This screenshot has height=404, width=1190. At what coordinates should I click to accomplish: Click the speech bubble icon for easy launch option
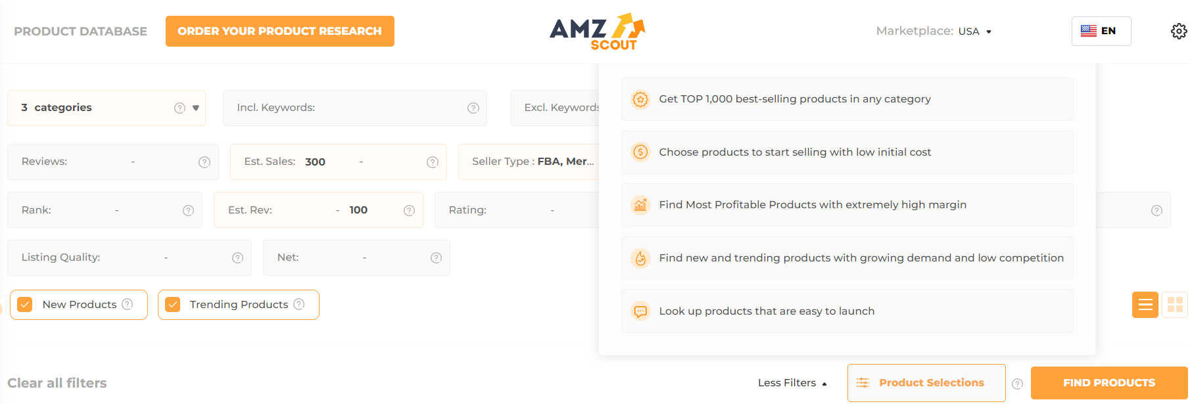pyautogui.click(x=640, y=311)
